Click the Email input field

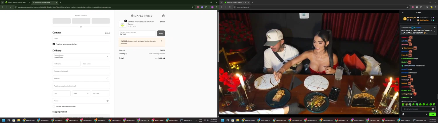coord(81,38)
